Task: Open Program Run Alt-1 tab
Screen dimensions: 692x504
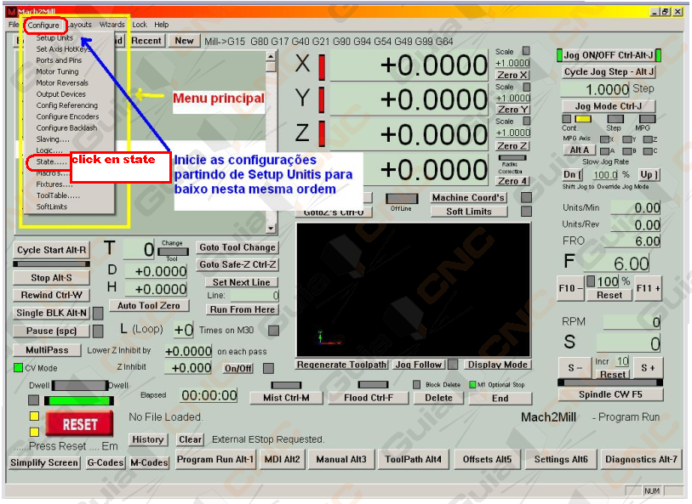Action: 215,459
